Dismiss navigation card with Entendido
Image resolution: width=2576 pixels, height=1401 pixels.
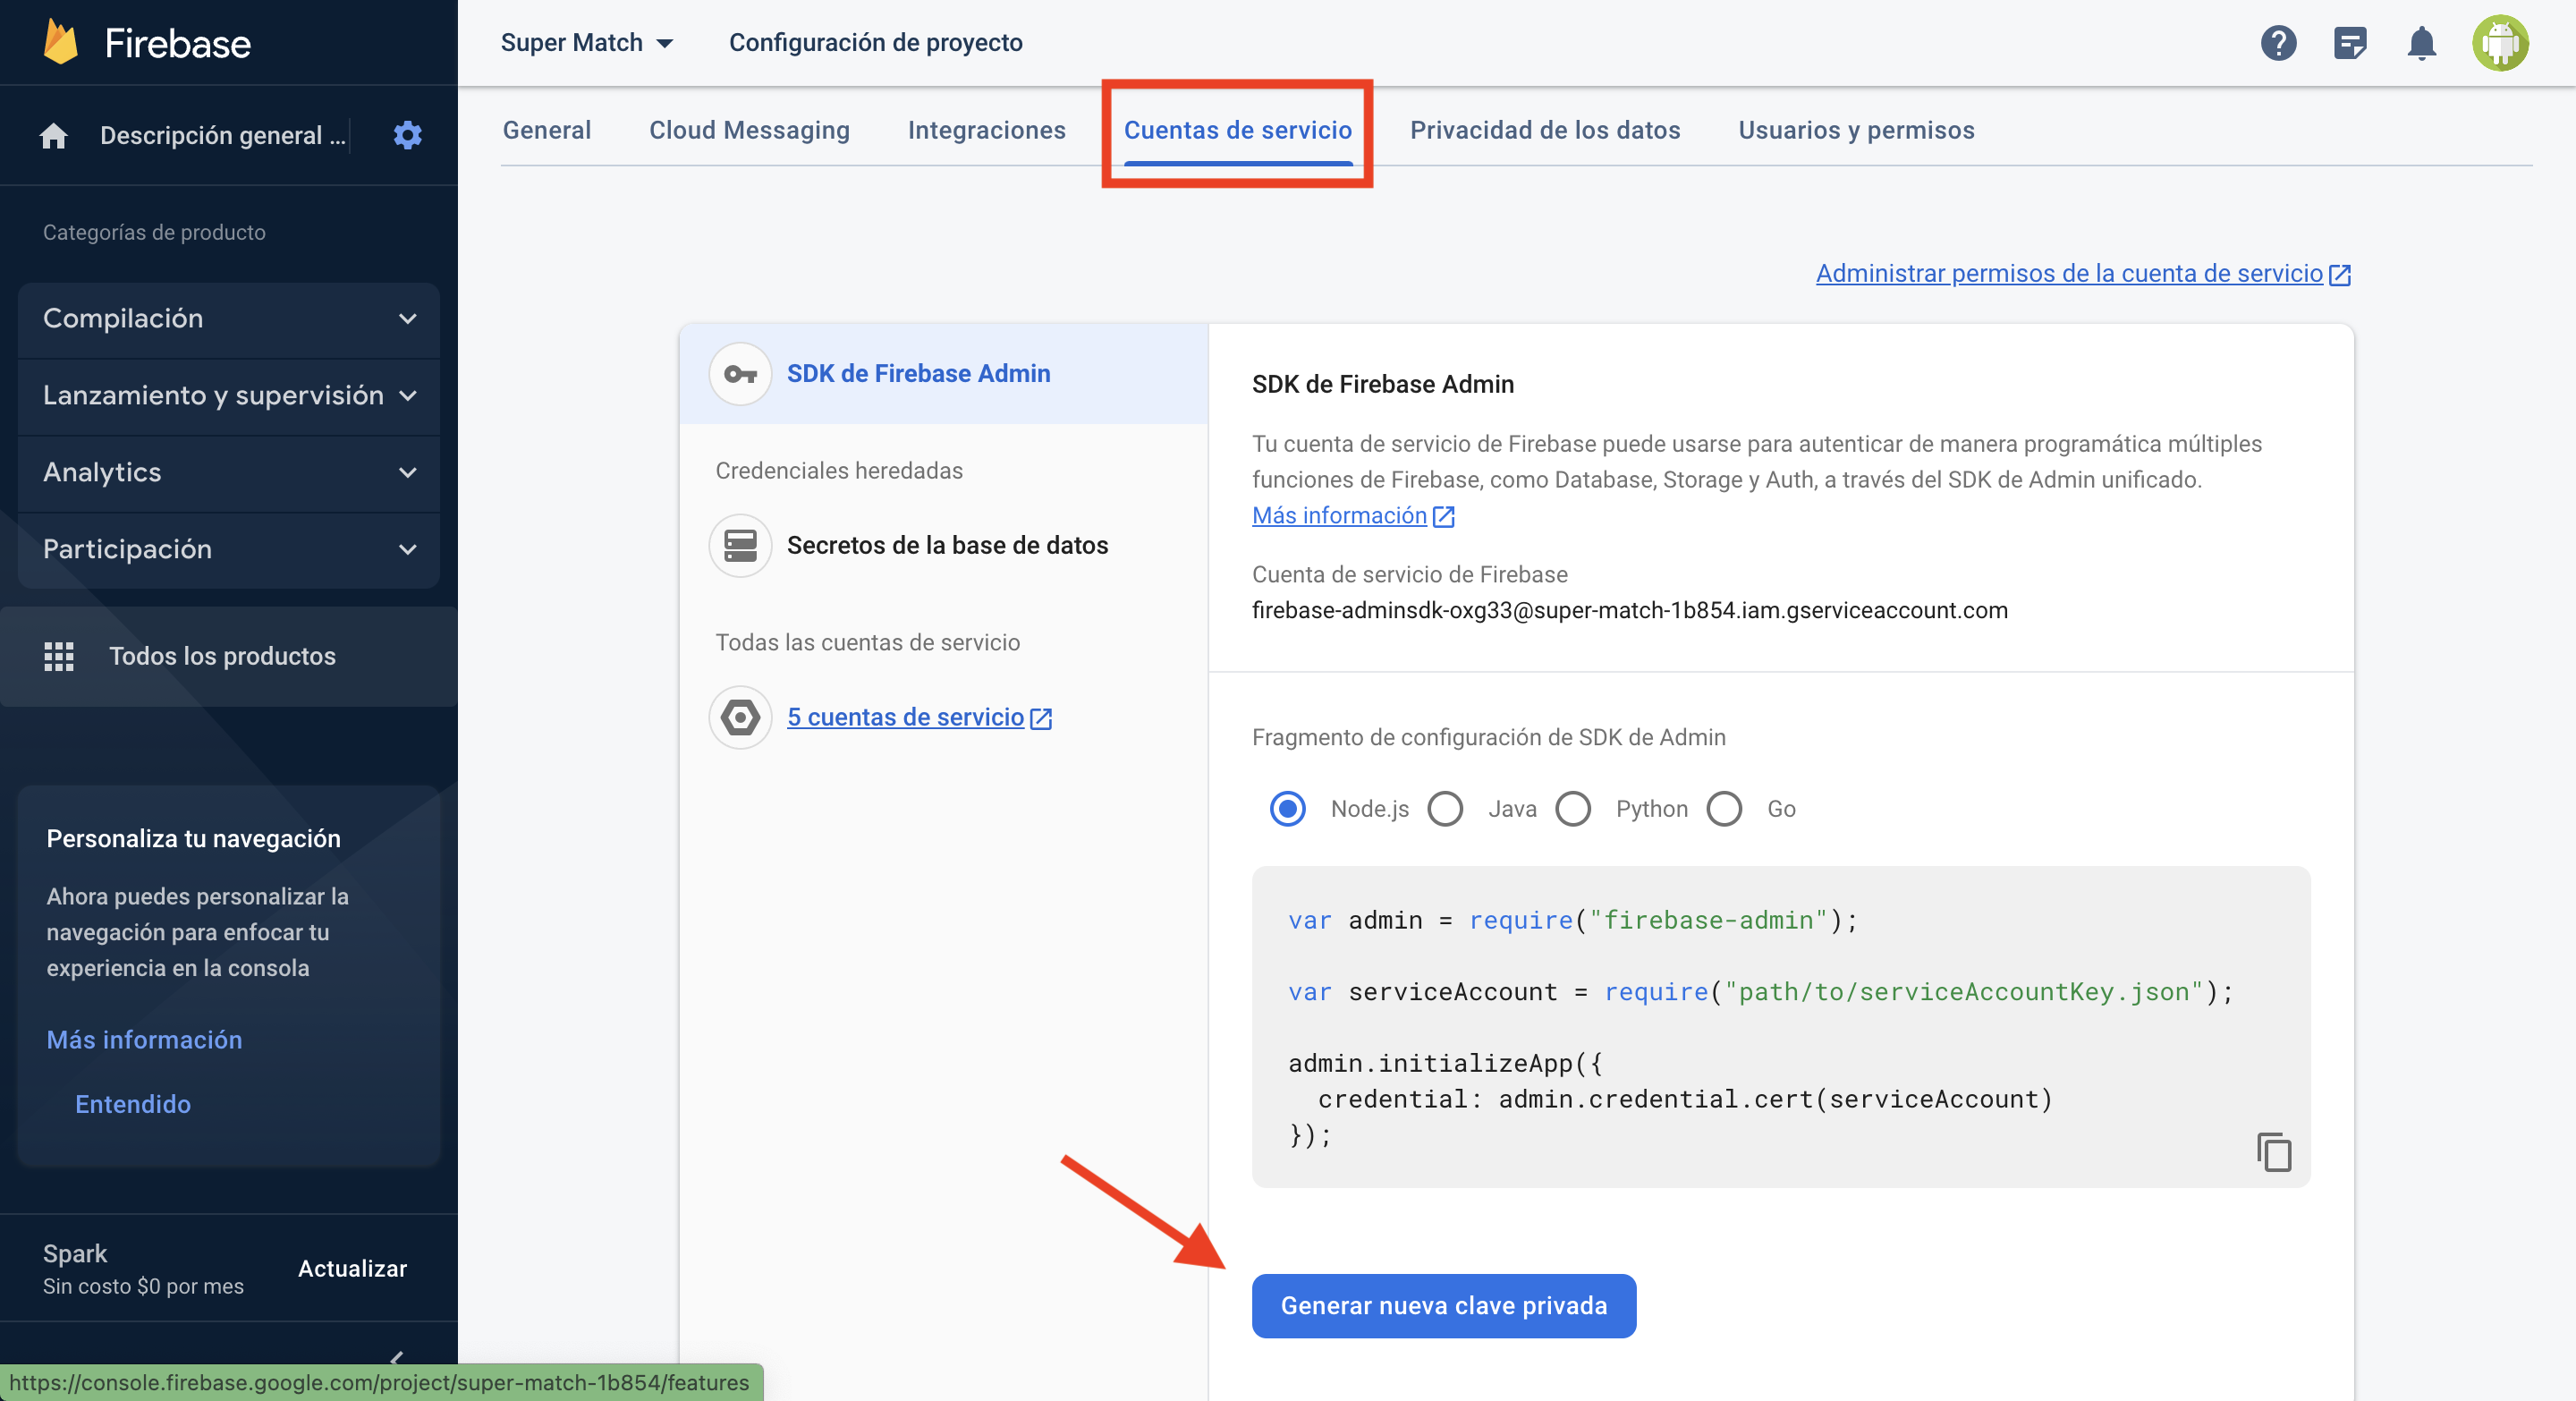133,1104
